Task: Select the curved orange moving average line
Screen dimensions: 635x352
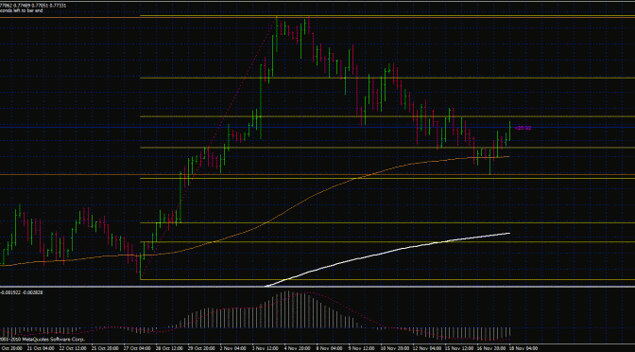Action: coord(283,211)
